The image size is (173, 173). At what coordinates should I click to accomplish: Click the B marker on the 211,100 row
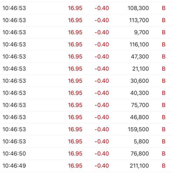[163, 166]
